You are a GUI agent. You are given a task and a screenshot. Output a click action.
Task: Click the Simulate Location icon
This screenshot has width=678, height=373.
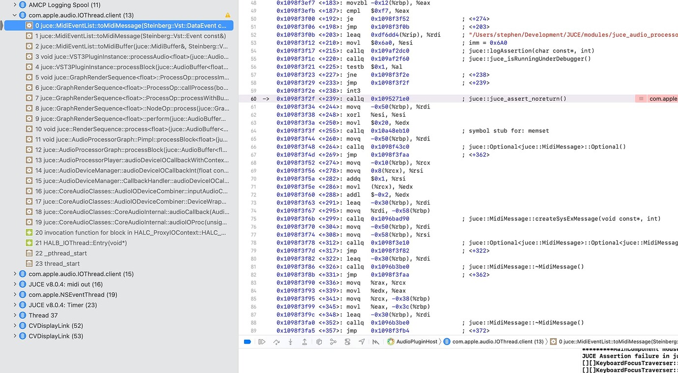362,342
